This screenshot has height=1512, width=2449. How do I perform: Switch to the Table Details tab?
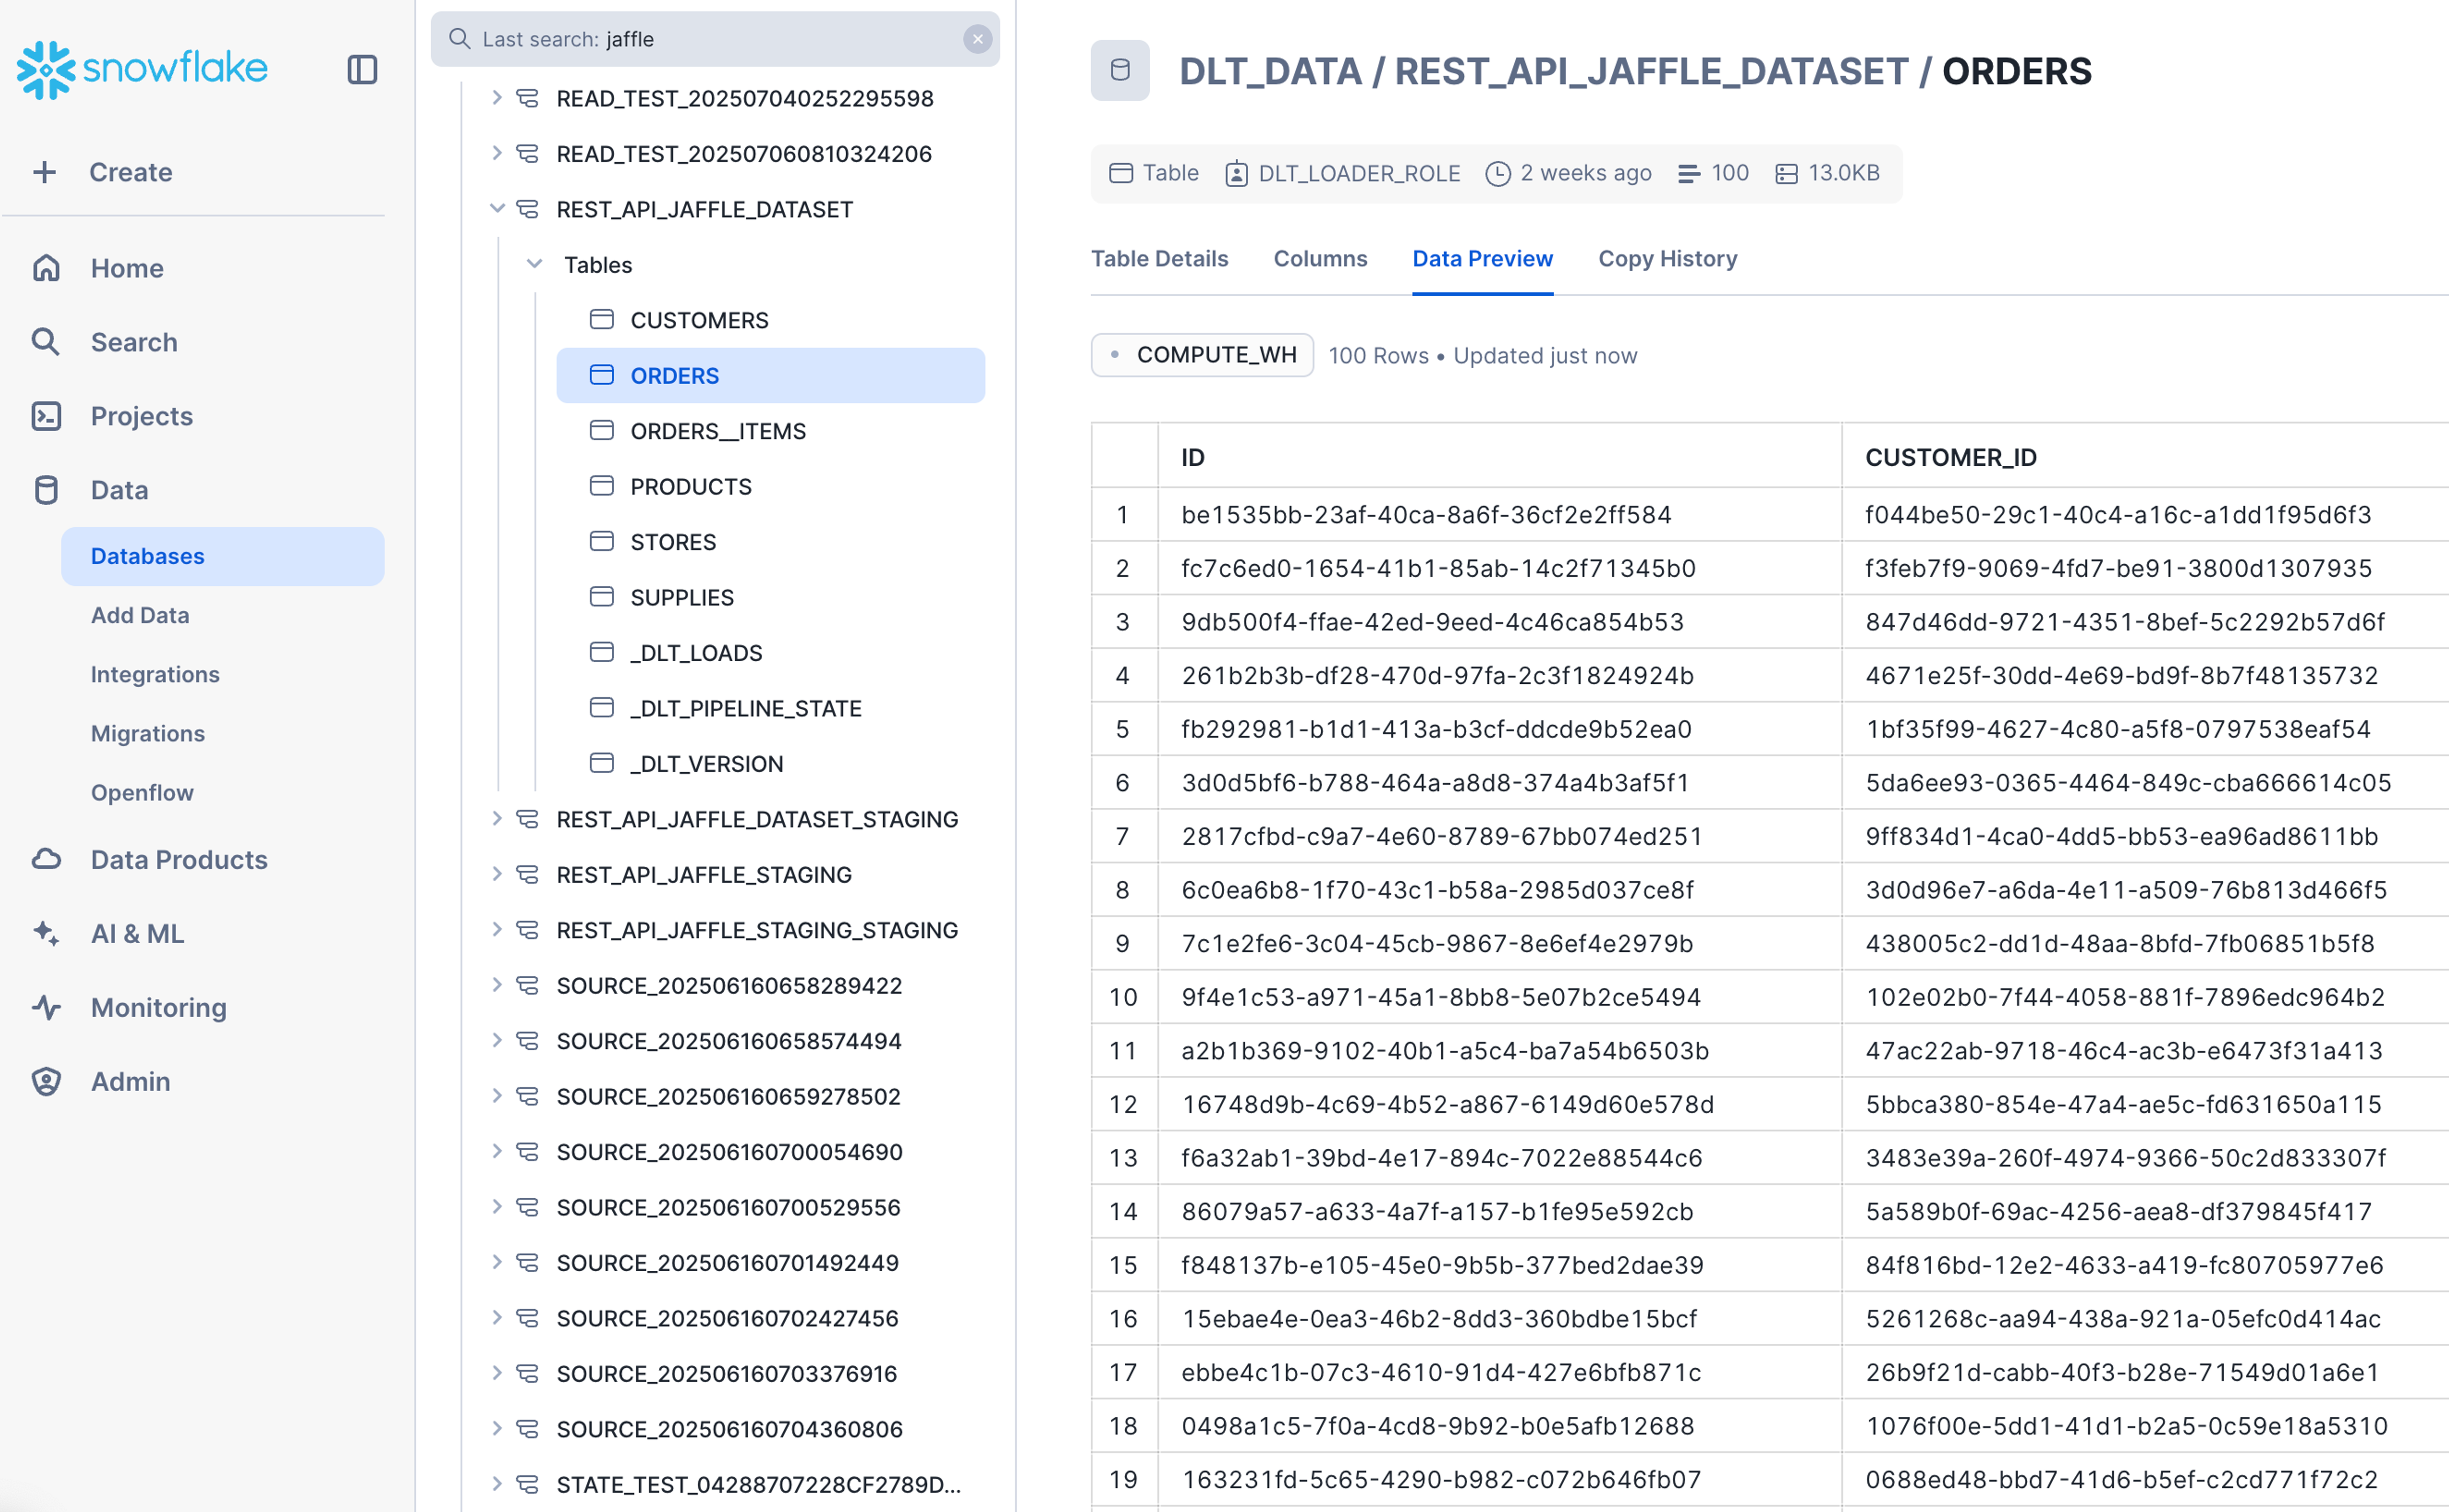click(1159, 259)
